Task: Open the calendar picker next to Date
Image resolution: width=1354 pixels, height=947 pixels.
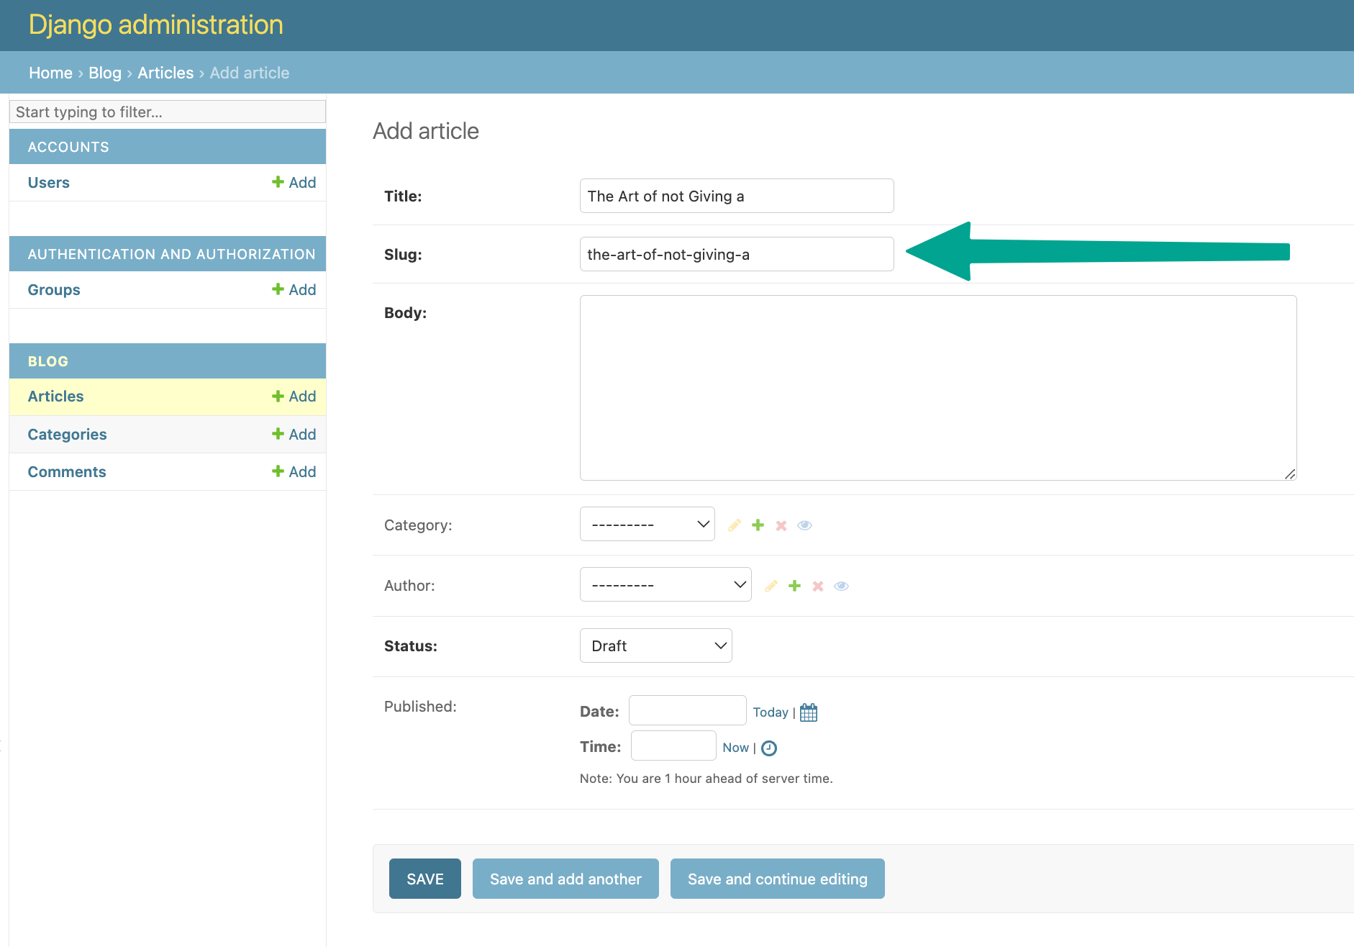Action: pyautogui.click(x=808, y=712)
